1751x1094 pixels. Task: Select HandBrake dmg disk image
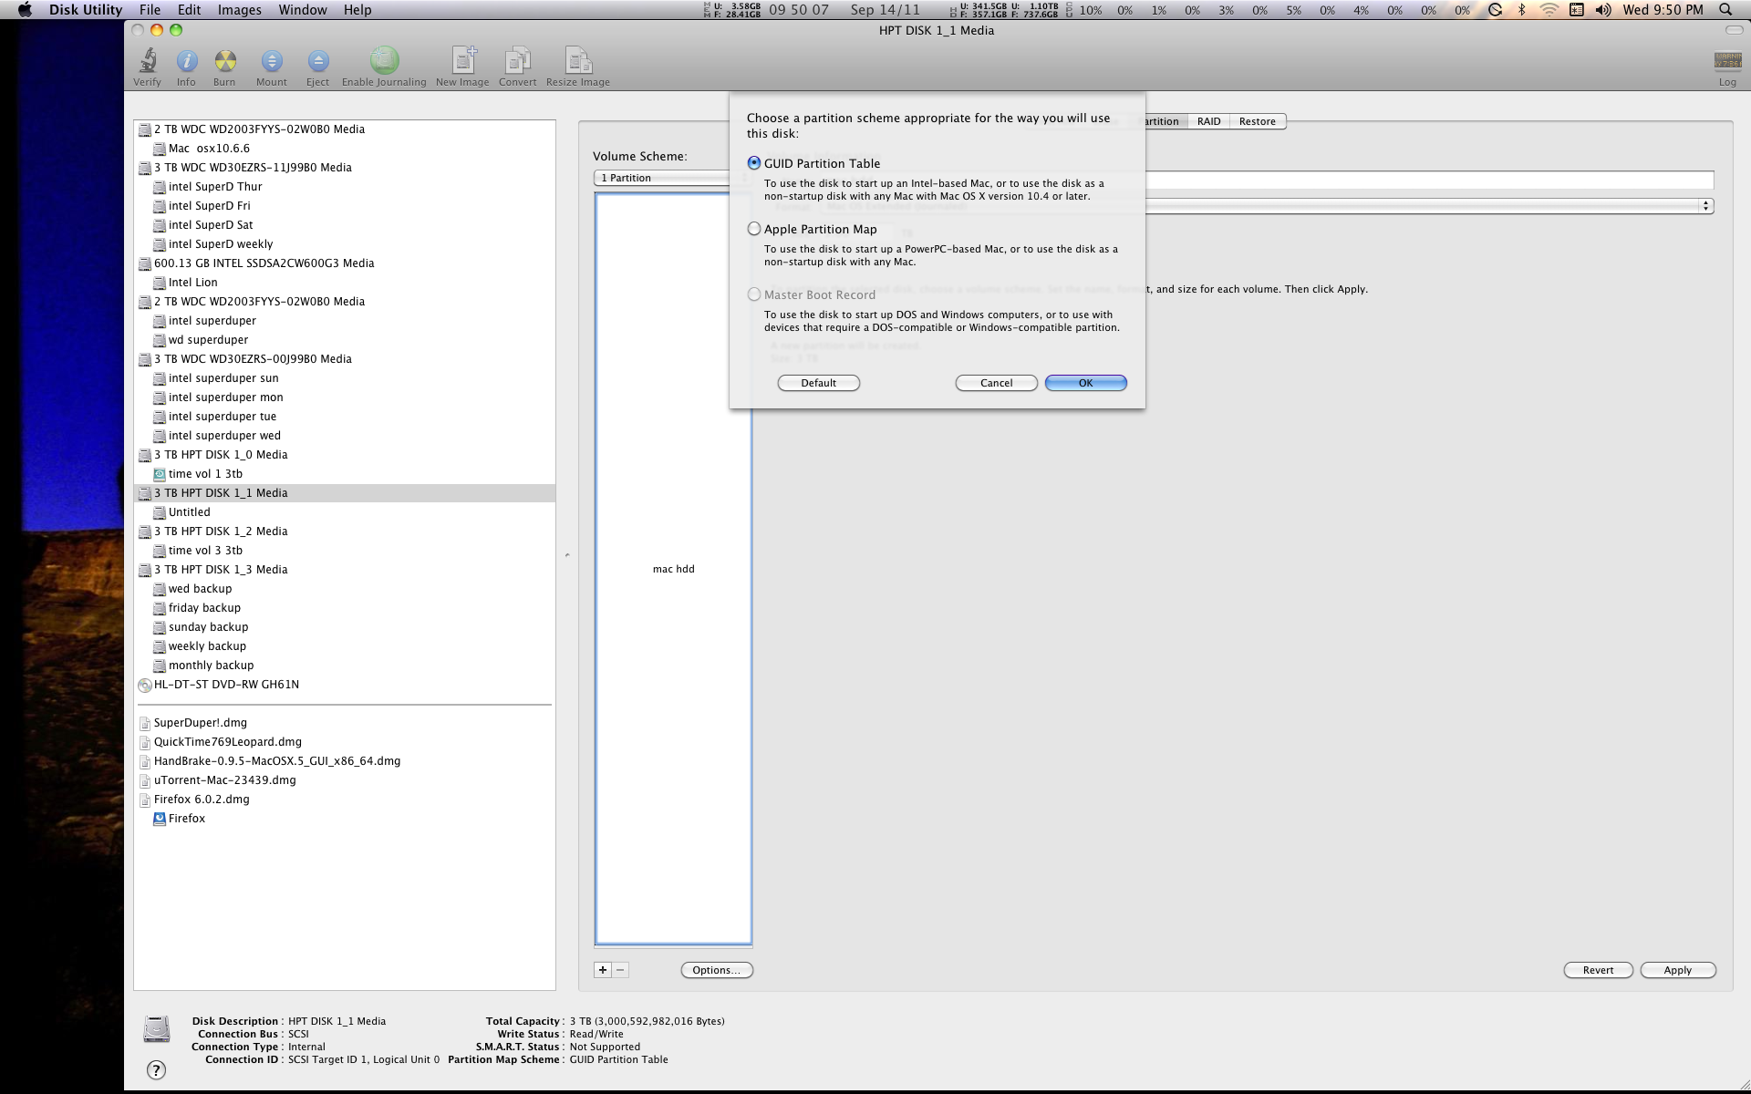tap(276, 761)
